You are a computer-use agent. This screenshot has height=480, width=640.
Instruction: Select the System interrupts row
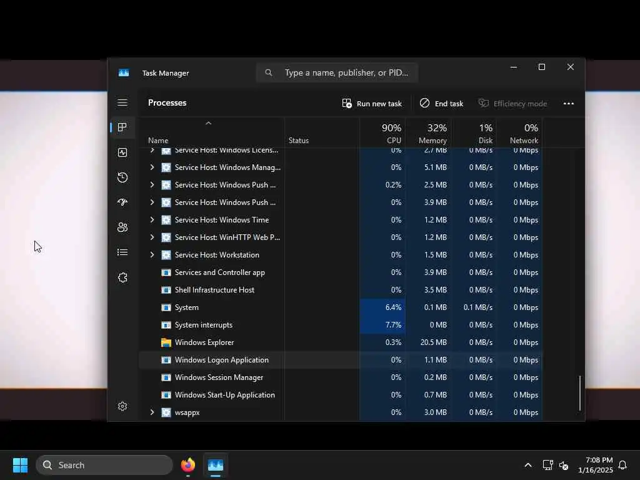pyautogui.click(x=341, y=325)
